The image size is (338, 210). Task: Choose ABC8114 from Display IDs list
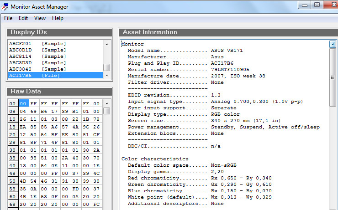37,56
